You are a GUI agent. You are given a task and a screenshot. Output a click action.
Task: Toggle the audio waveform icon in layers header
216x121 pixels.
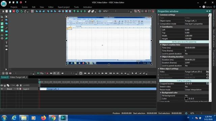pos(18,85)
